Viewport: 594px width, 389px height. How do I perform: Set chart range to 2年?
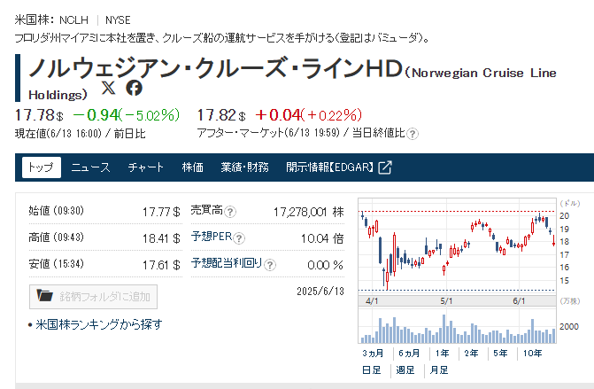tap(471, 354)
